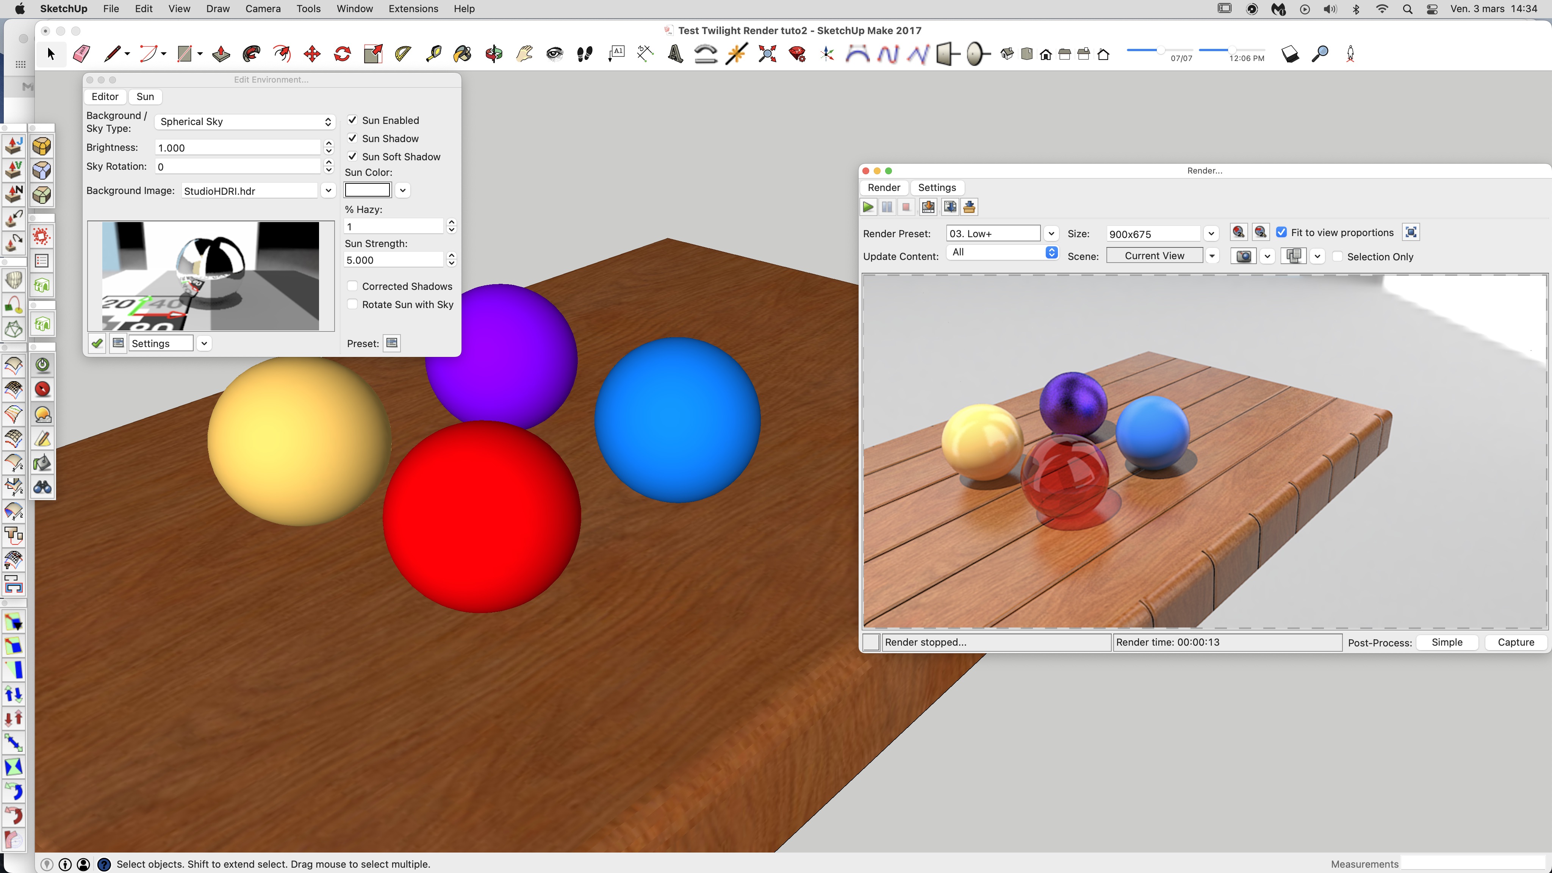Open the camera view icon in Render window
This screenshot has height=873, width=1552.
tap(1243, 257)
